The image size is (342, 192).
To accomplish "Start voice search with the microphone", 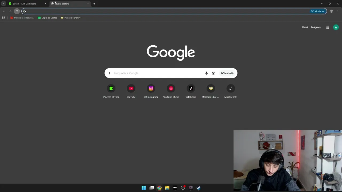I will 206,73.
